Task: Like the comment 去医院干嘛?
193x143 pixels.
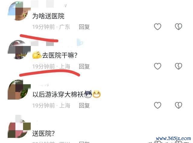Action: (157, 66)
